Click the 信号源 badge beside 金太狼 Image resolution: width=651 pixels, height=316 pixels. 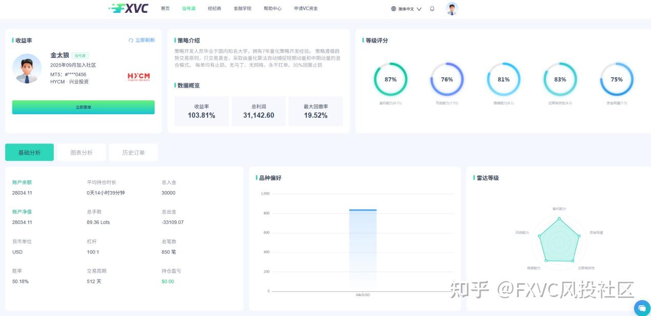(81, 56)
